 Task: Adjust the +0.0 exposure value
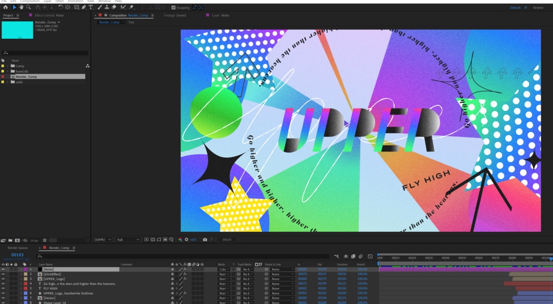coord(193,240)
